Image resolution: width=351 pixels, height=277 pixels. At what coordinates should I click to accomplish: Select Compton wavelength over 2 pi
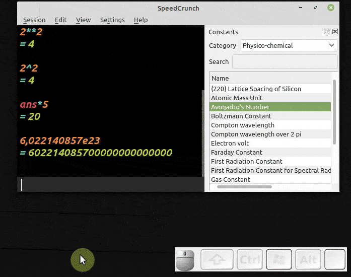pos(270,134)
